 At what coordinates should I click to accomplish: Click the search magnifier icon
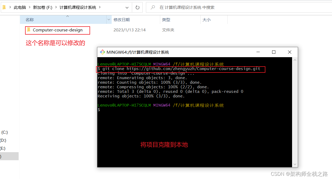pyautogui.click(x=153, y=8)
